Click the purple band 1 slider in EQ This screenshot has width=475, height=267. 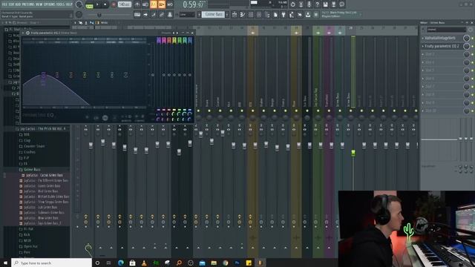coord(158,75)
